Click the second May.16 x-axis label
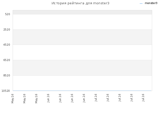162x121 pixels. [x=24, y=99]
